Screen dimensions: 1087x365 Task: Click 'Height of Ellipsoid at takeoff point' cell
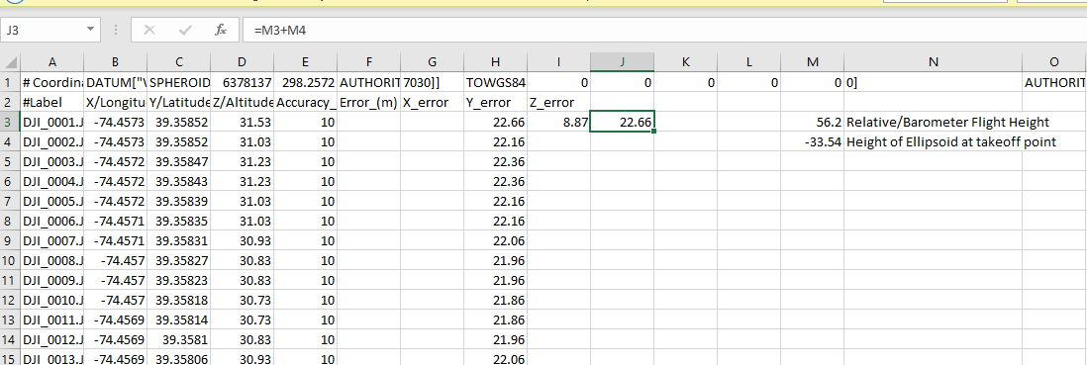click(934, 142)
